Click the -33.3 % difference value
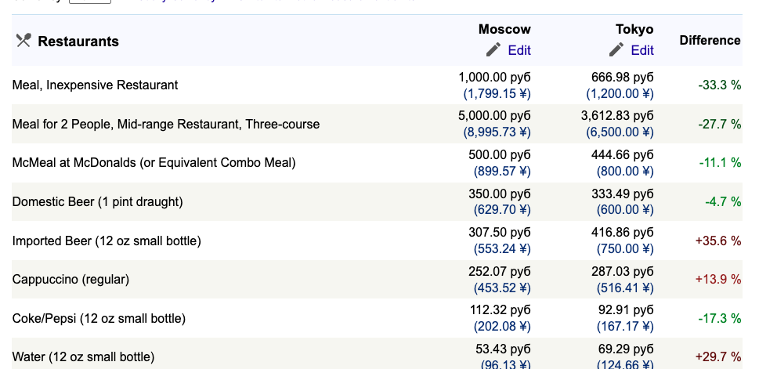Viewport: 759px width, 369px height. [720, 85]
